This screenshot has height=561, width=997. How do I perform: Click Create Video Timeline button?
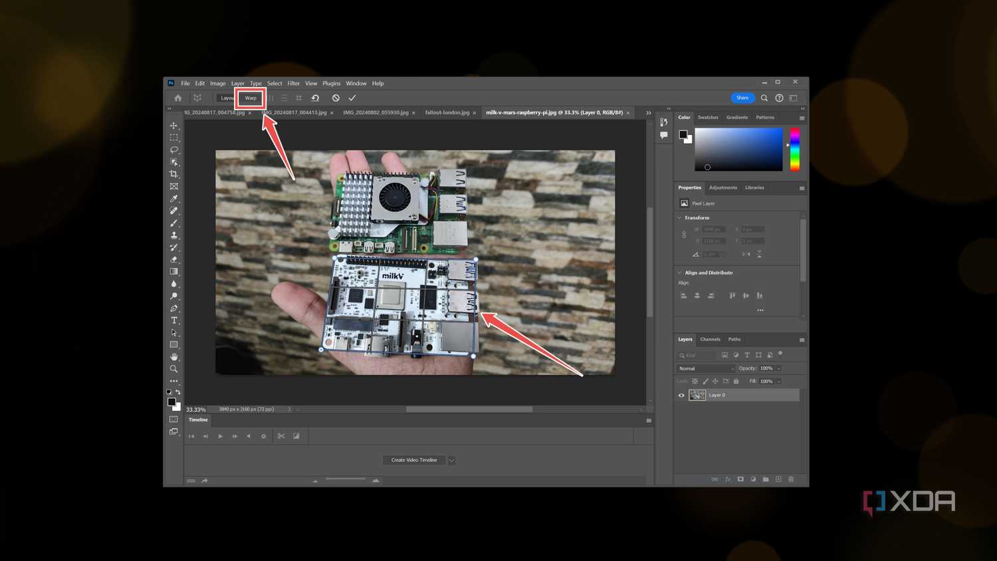pyautogui.click(x=414, y=460)
